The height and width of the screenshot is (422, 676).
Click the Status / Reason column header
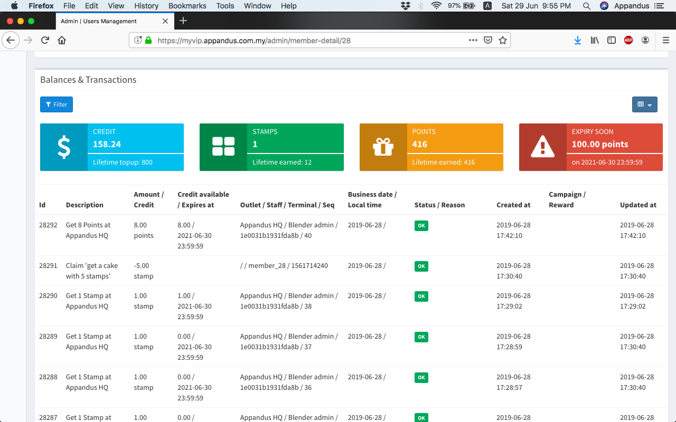click(x=439, y=205)
